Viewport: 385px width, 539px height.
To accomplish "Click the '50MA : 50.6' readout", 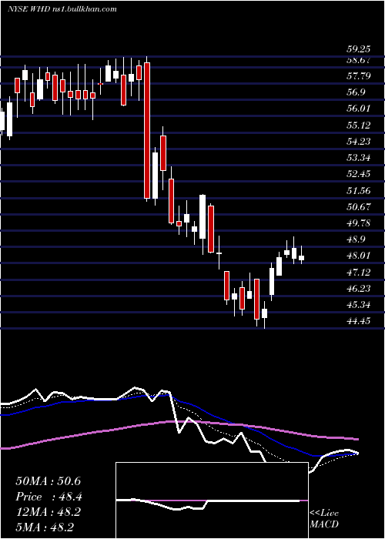I will 48,481.
